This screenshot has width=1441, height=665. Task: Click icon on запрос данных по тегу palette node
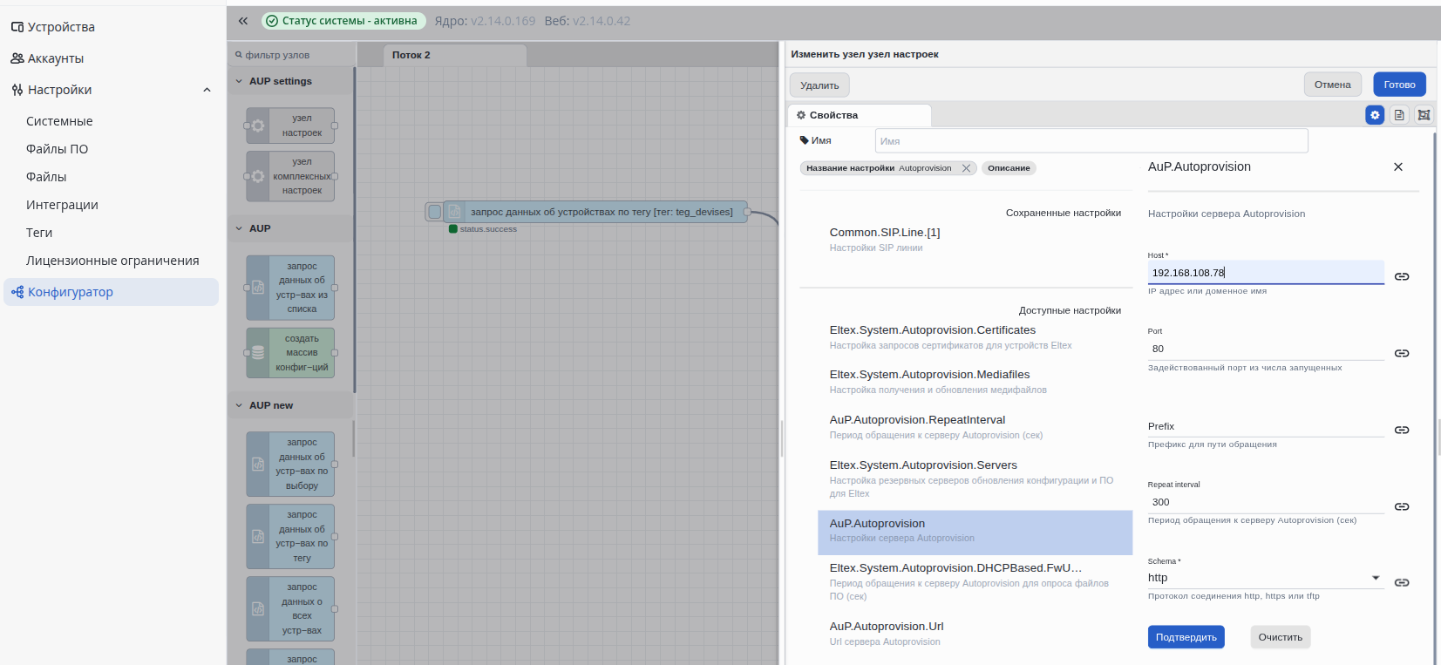tap(258, 537)
